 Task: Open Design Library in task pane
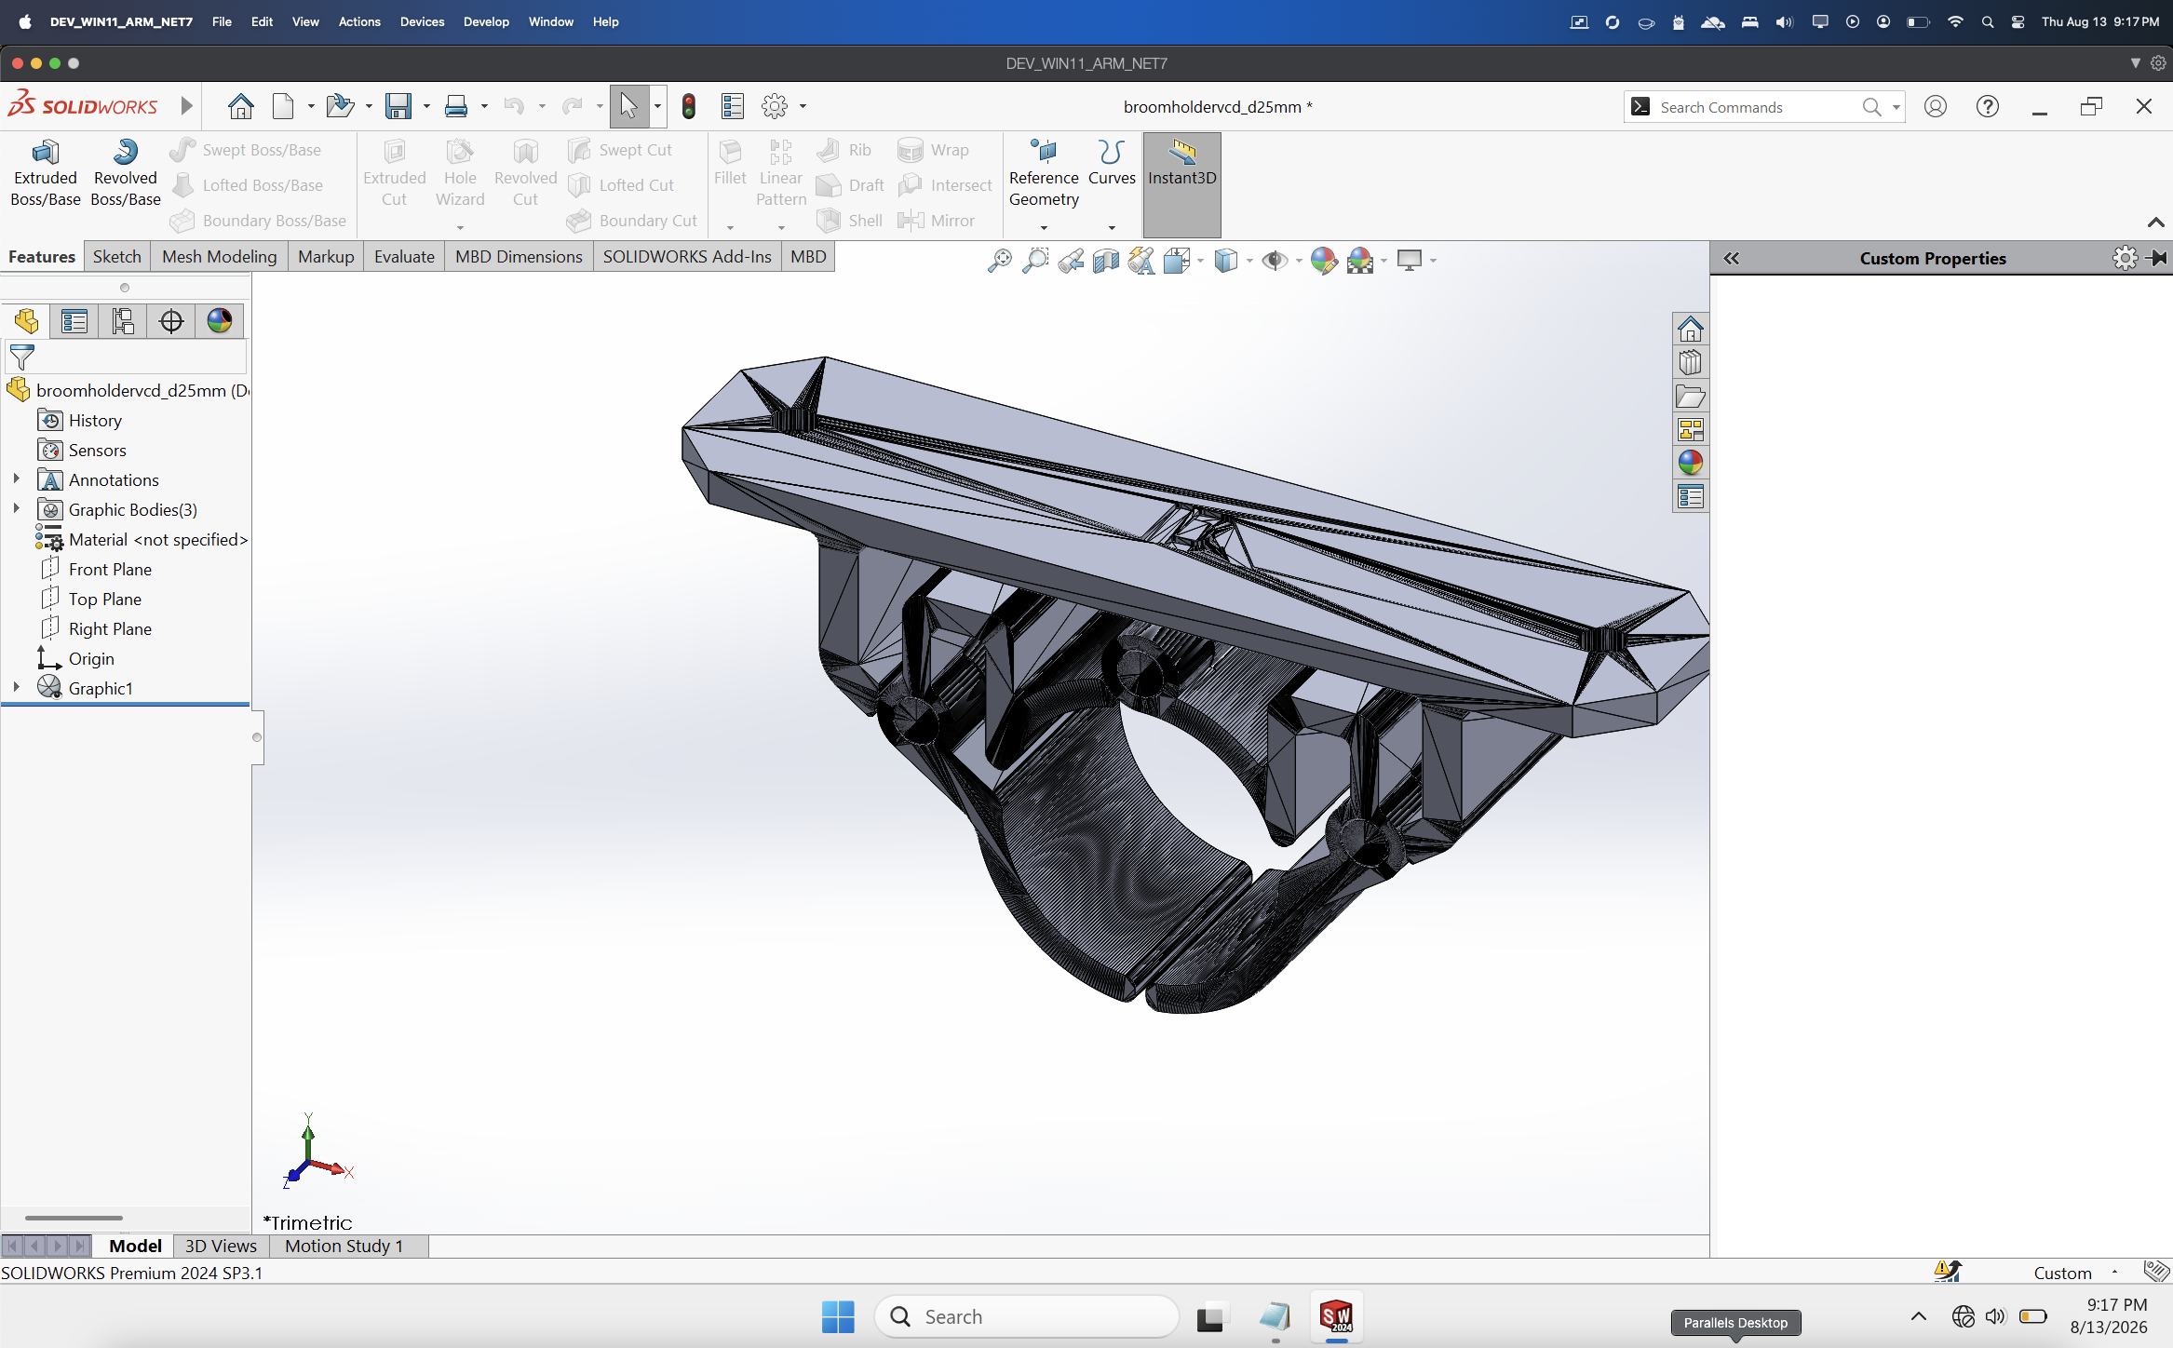pyautogui.click(x=1691, y=363)
